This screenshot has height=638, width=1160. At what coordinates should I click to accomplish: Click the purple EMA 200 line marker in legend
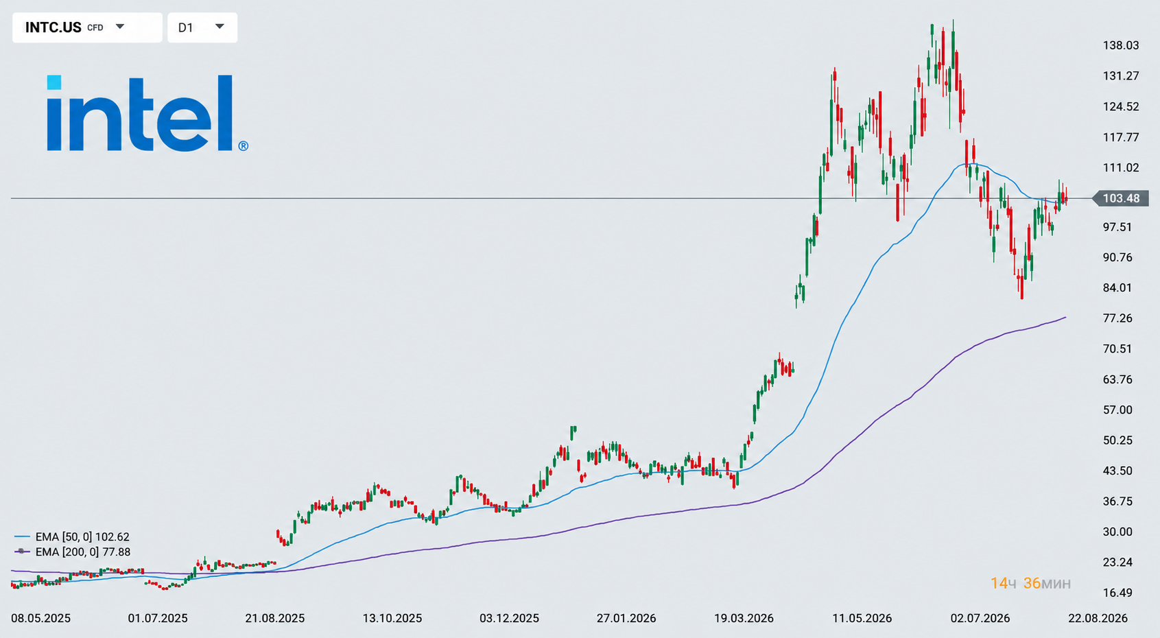(22, 552)
